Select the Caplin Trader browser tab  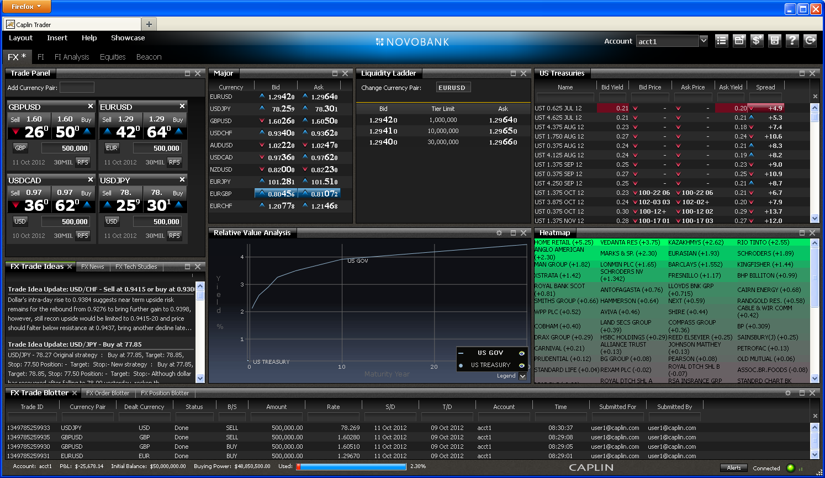point(72,24)
